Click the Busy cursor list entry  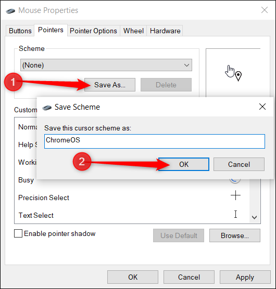pos(26,180)
